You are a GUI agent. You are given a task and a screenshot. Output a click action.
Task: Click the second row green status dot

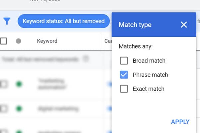tap(19, 108)
